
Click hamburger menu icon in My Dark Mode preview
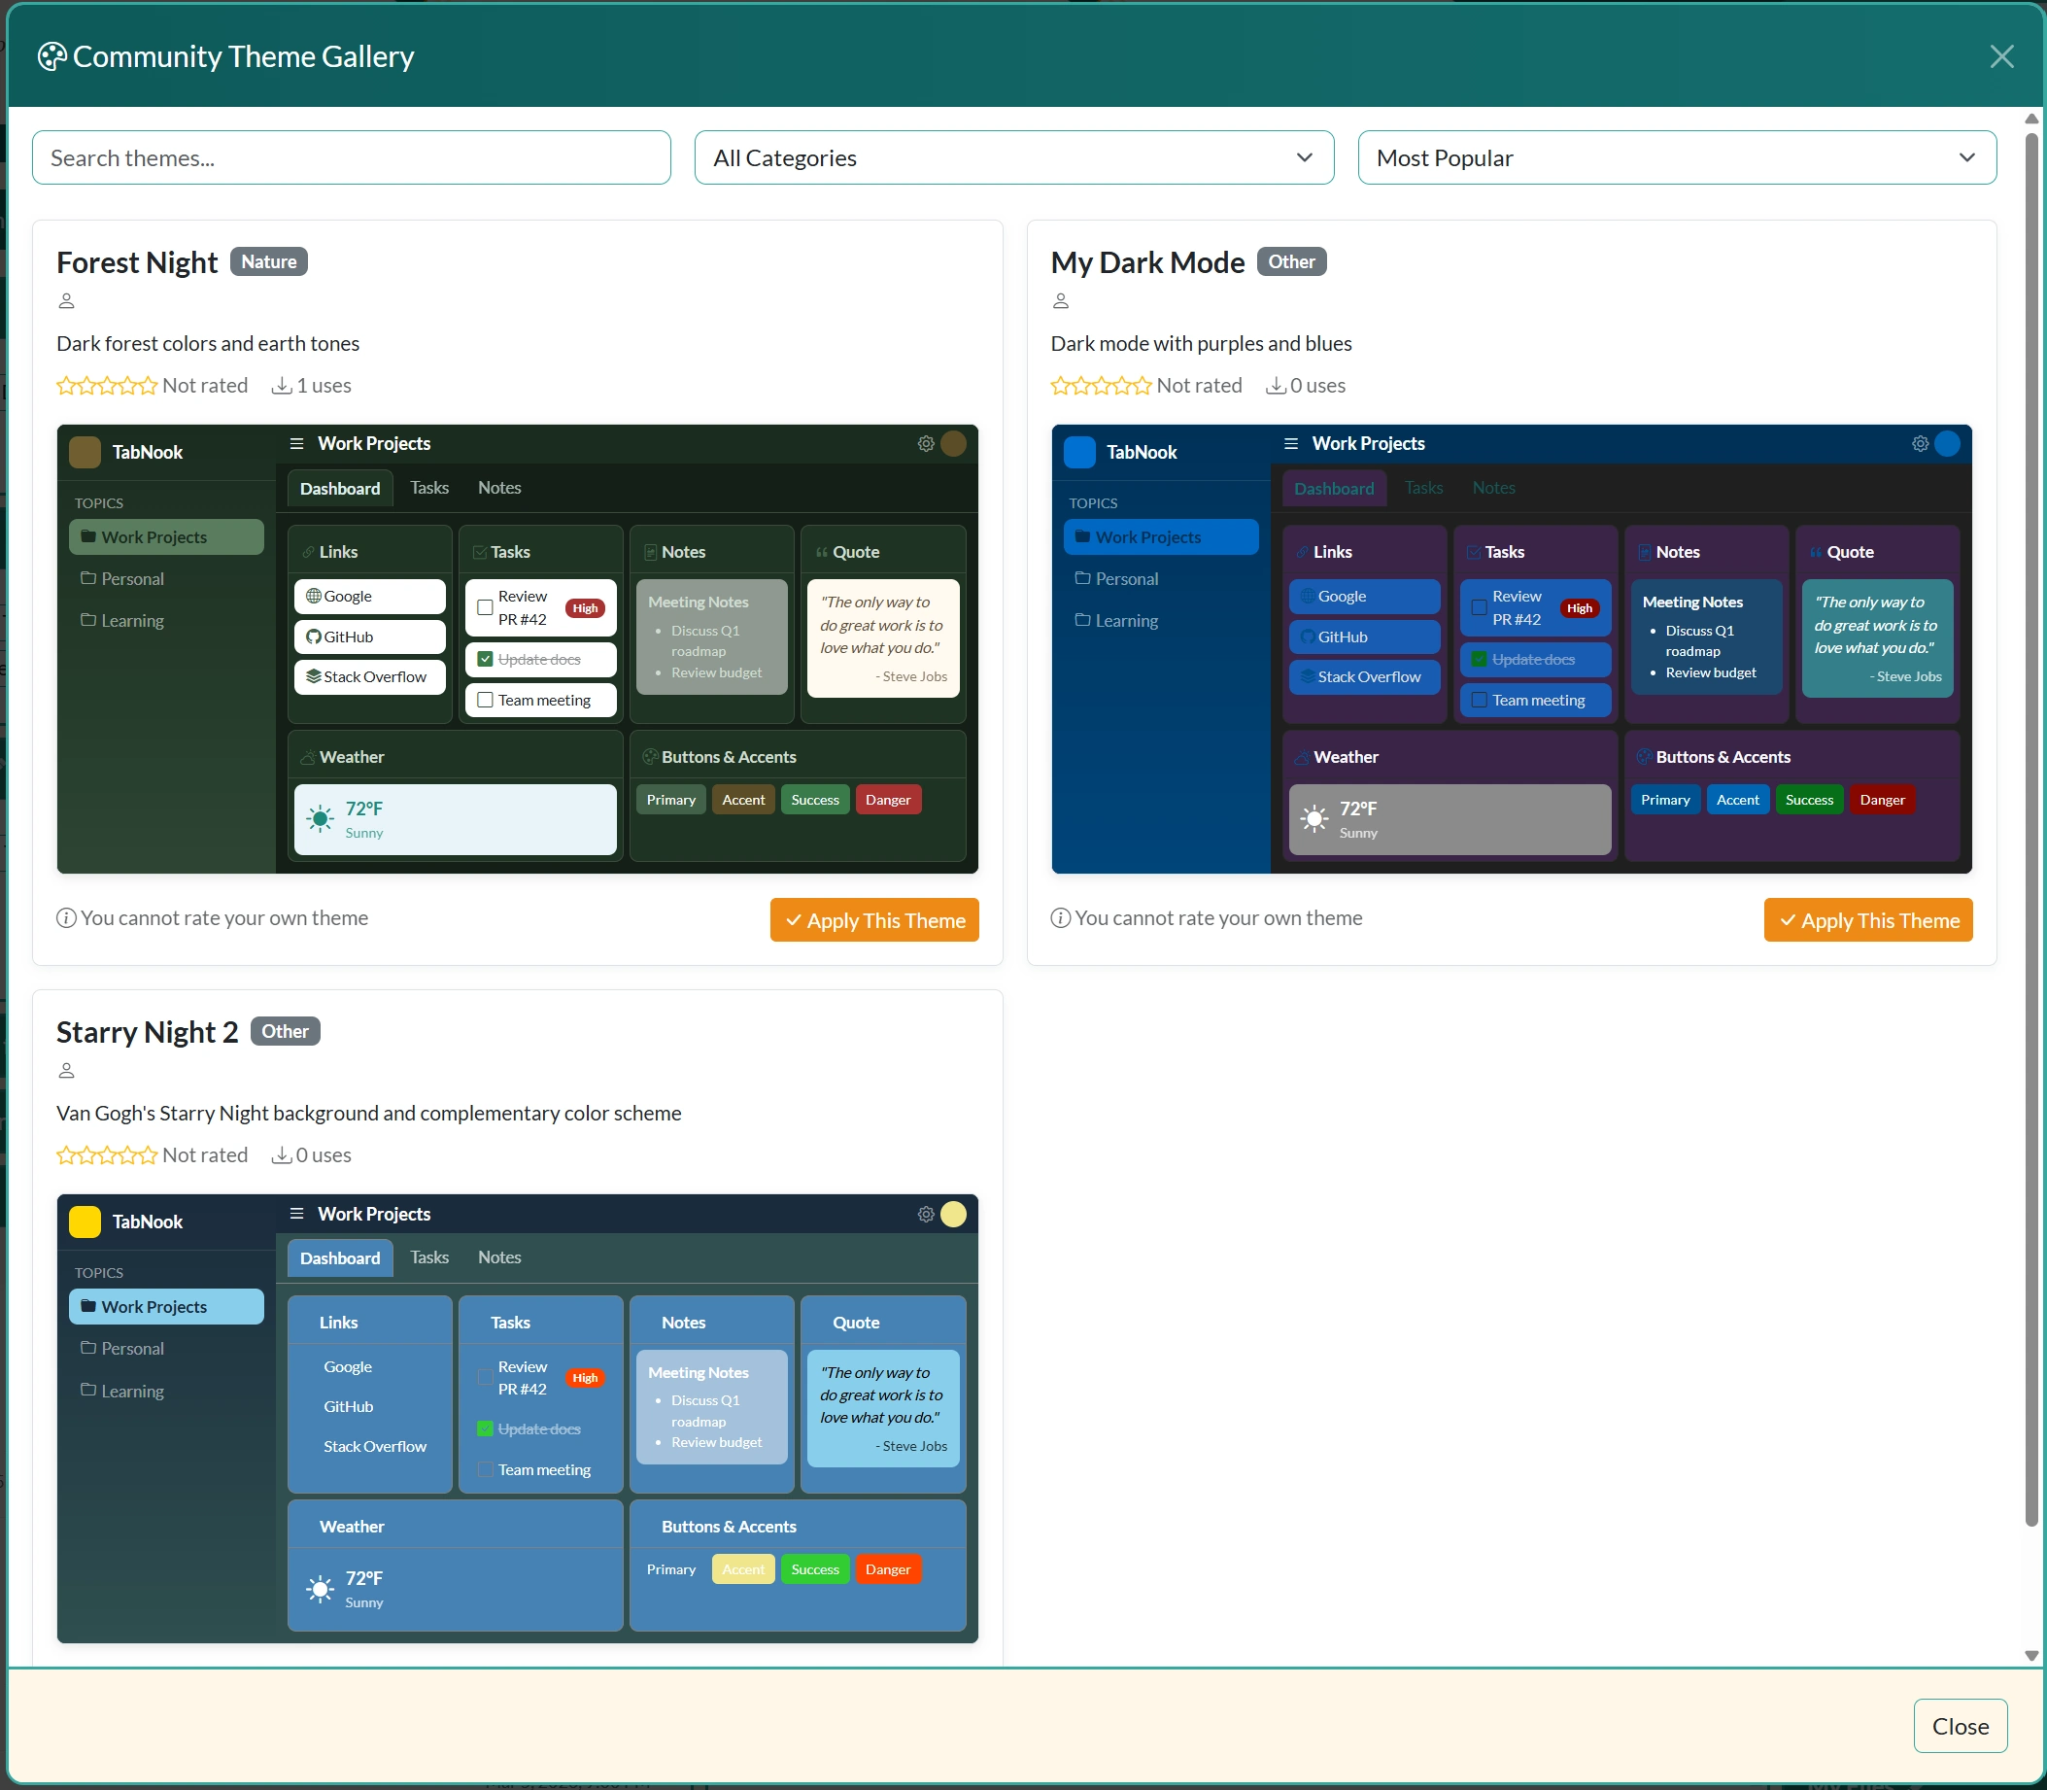1290,443
